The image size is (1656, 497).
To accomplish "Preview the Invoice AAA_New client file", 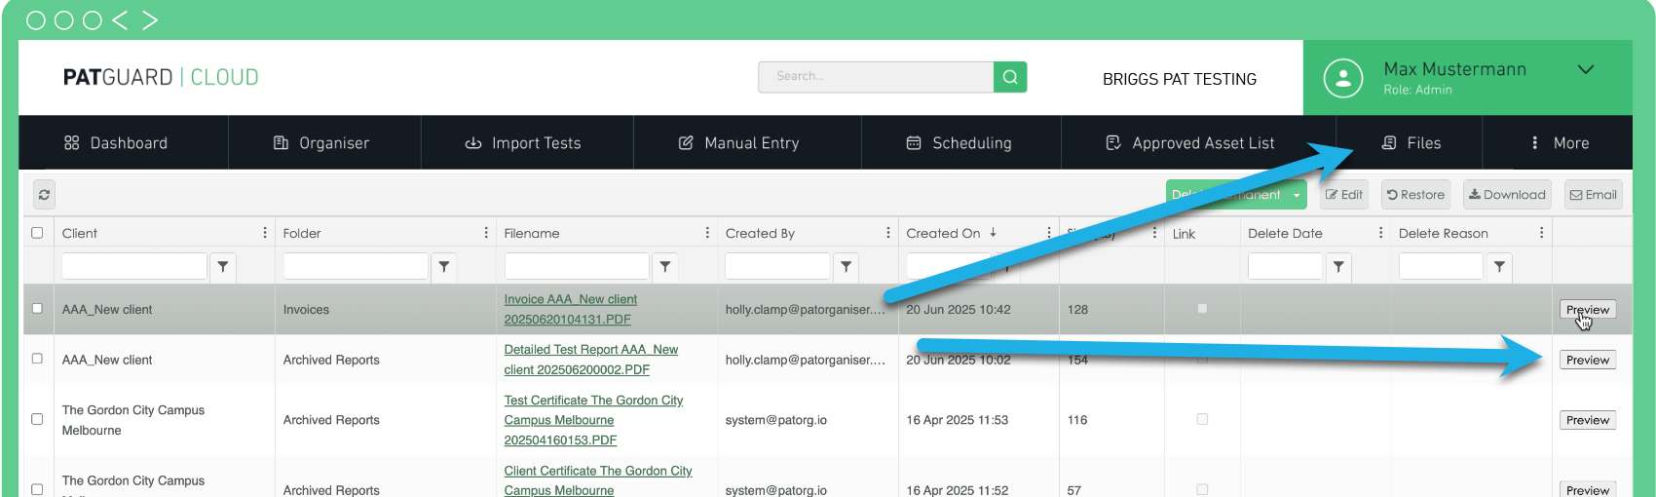I will pos(1588,309).
